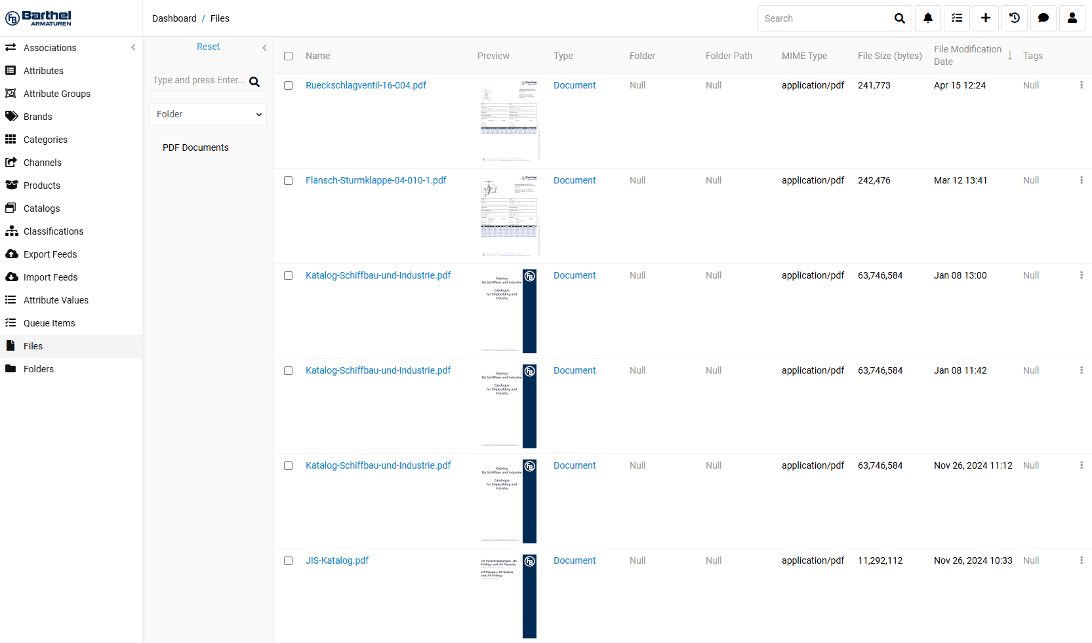Toggle the select-all files checkbox

tap(288, 56)
